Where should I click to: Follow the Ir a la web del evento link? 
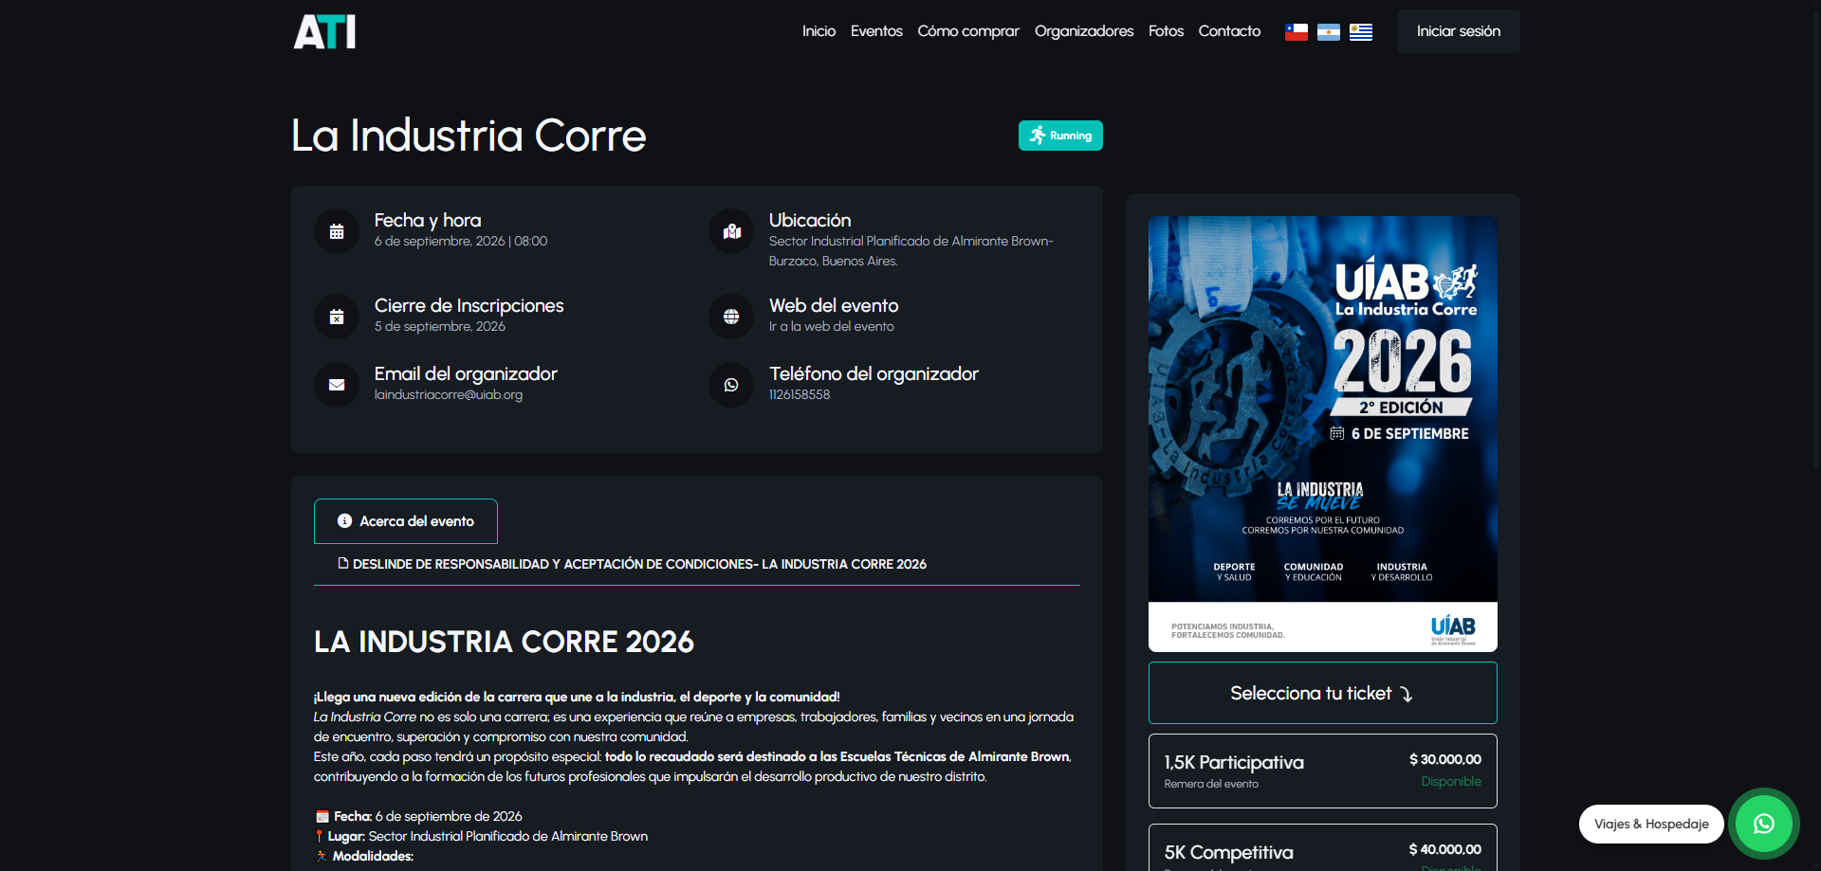tap(831, 326)
